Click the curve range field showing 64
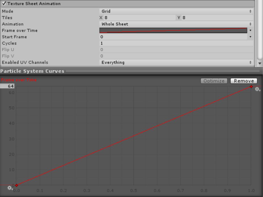263x197 pixels. [x=8, y=86]
